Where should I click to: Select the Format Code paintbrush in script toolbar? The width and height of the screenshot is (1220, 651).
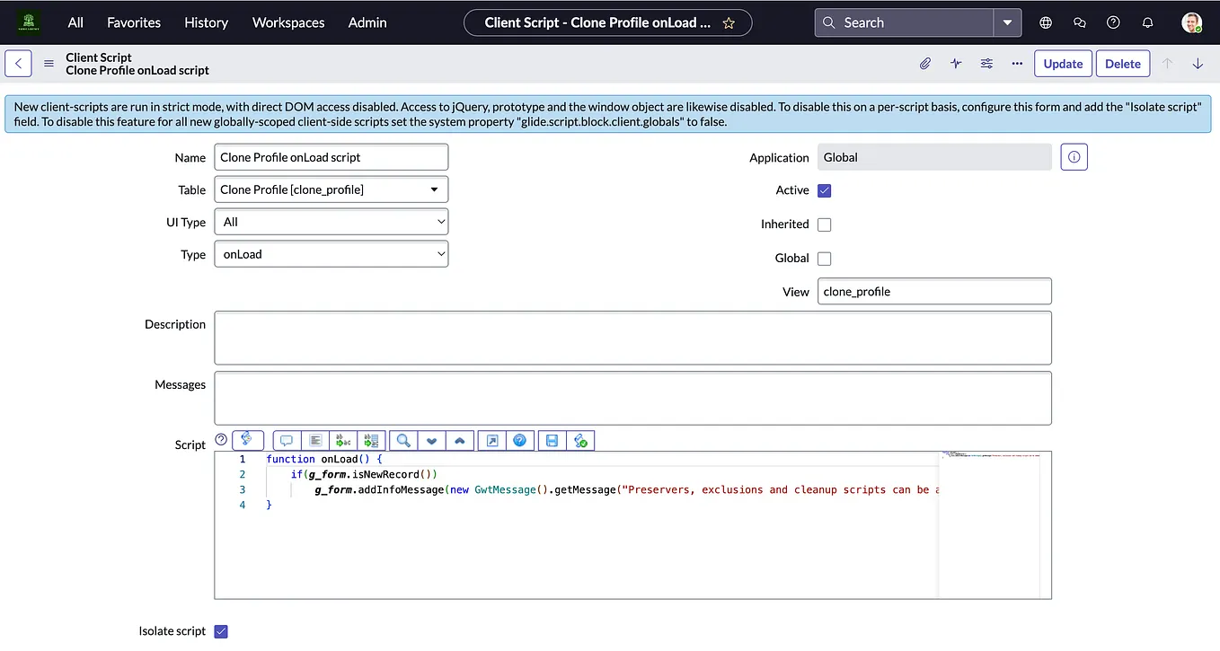(x=248, y=440)
